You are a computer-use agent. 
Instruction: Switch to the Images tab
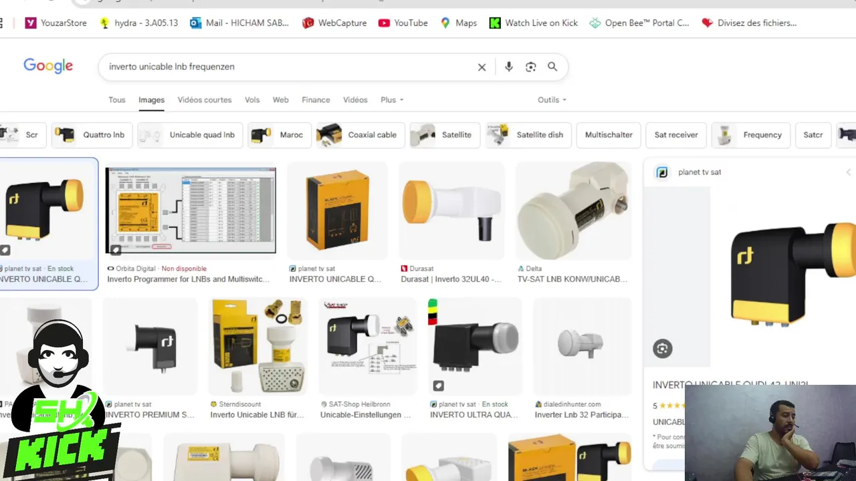coord(152,100)
